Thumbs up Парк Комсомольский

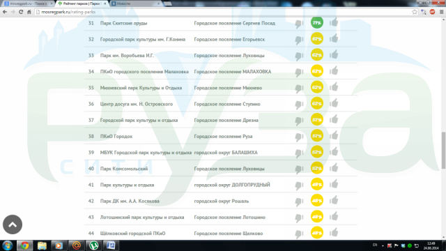pos(334,168)
